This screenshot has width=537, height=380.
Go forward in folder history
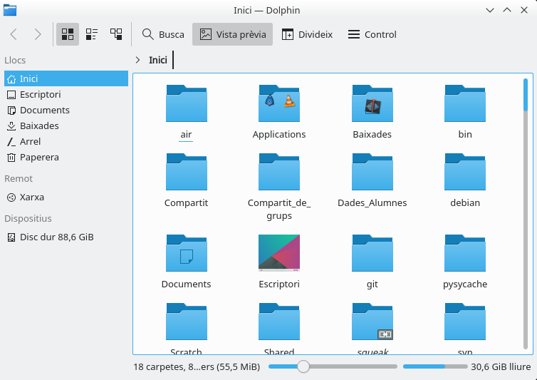[x=38, y=34]
